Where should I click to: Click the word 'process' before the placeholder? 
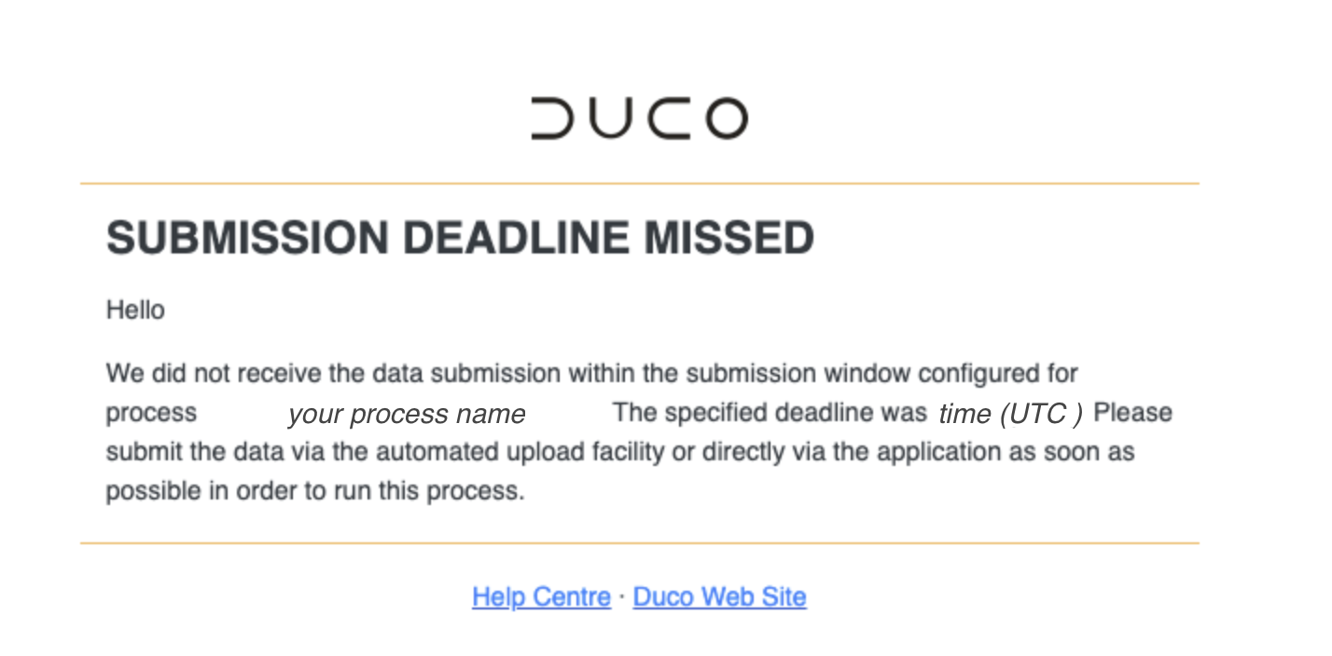click(x=151, y=413)
